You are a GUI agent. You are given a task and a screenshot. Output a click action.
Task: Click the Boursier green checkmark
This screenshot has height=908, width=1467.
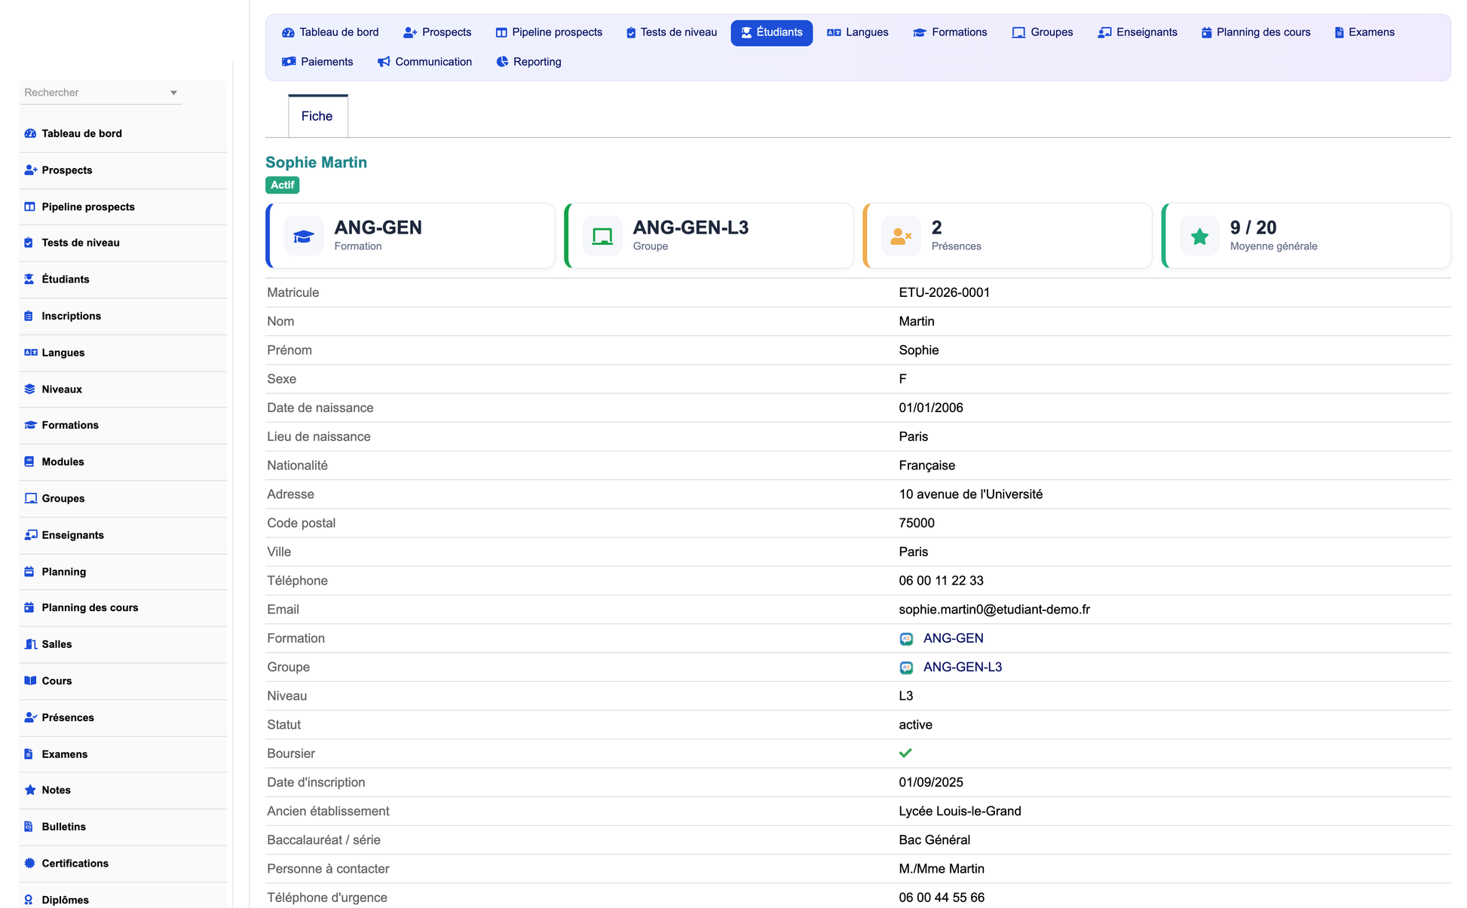click(x=905, y=754)
